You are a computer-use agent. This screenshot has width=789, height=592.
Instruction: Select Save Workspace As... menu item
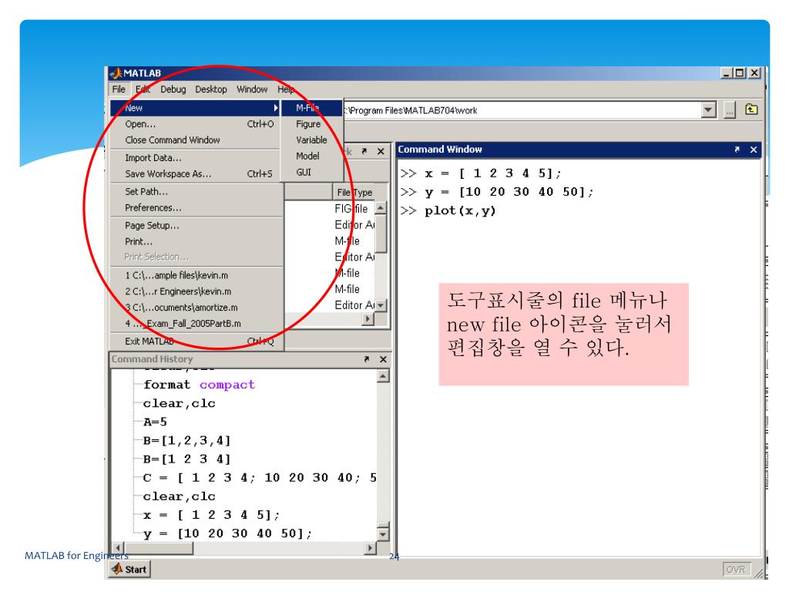tap(195, 173)
